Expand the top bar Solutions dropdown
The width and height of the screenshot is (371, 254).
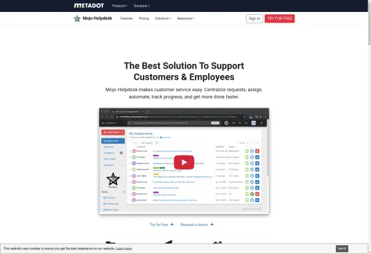142,6
